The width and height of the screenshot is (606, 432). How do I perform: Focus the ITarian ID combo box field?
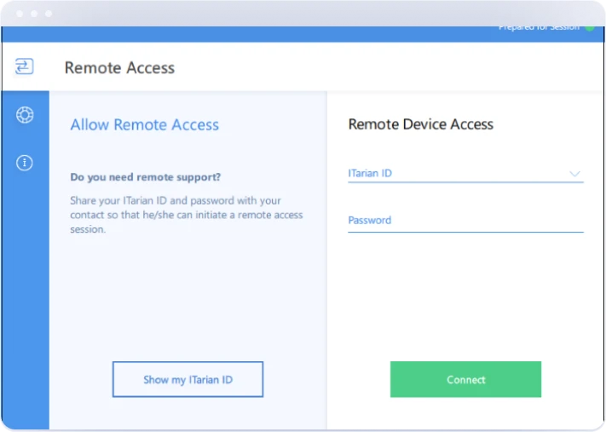[452, 174]
